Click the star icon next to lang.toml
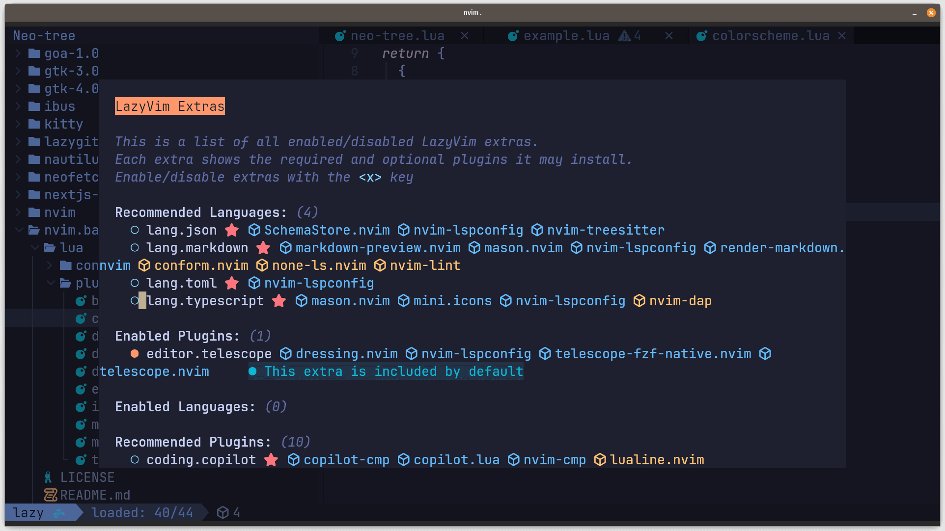 [x=232, y=283]
